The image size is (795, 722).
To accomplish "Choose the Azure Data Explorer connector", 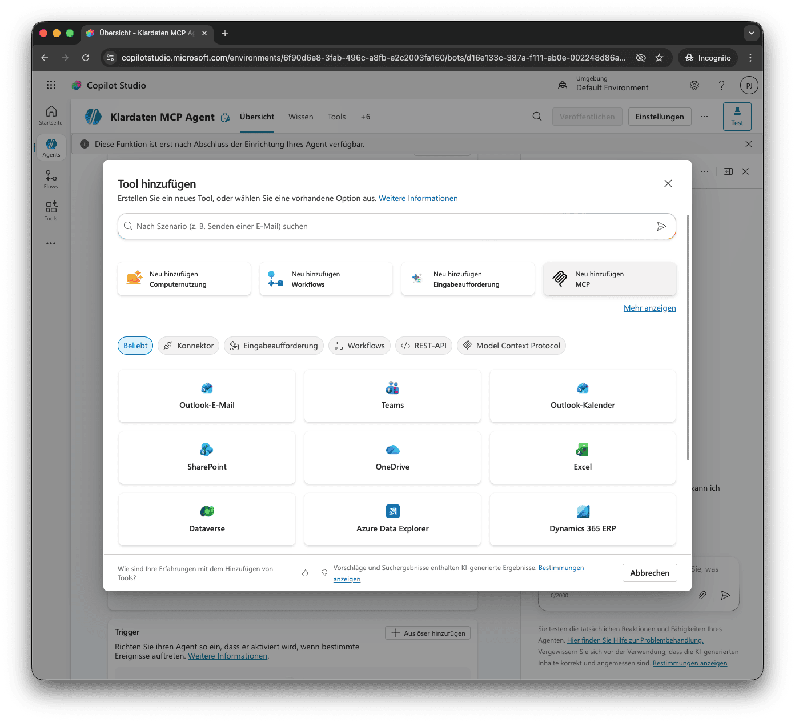I will (392, 519).
